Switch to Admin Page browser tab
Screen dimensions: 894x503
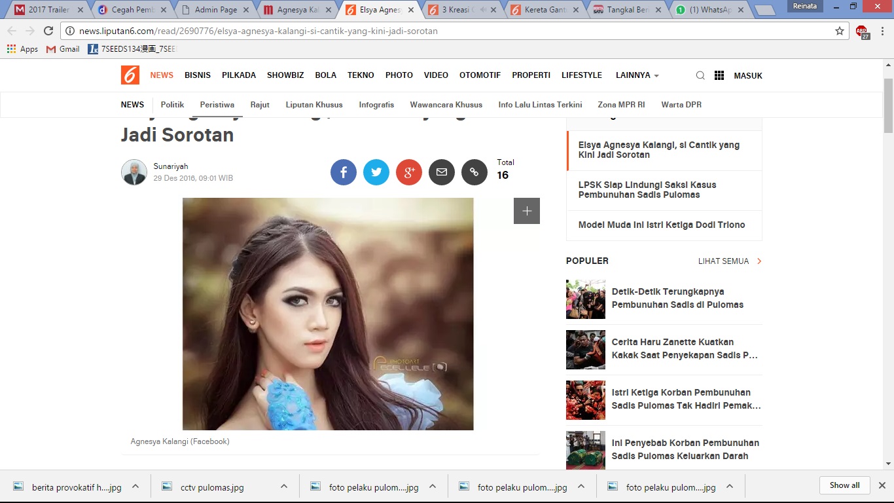pos(215,10)
